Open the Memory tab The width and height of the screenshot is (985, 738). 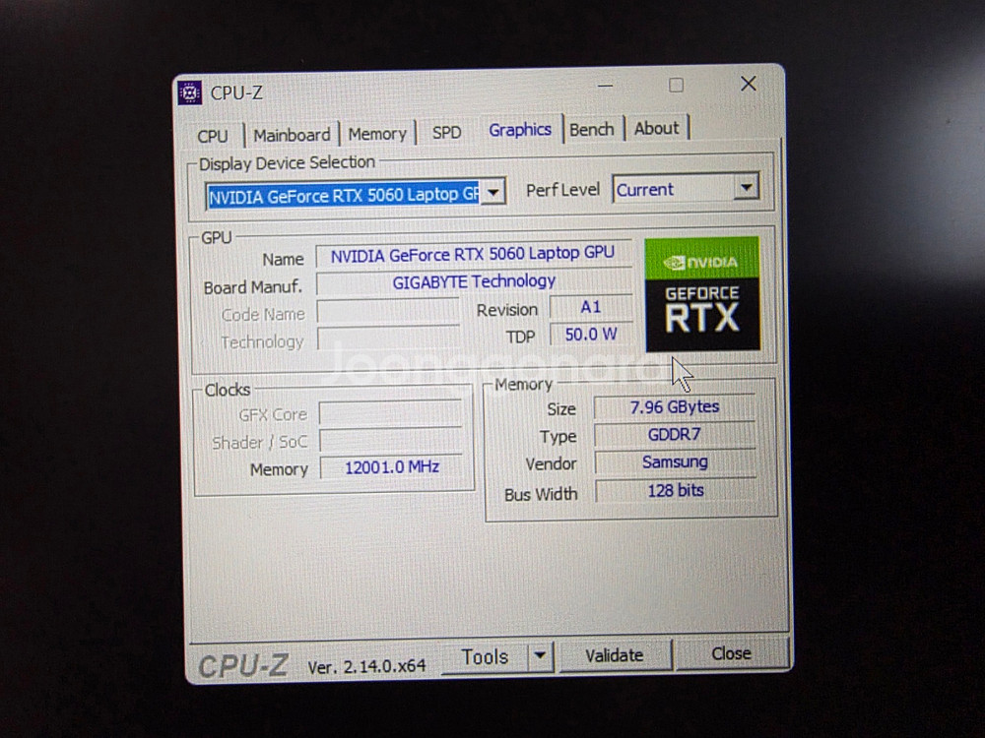click(377, 134)
